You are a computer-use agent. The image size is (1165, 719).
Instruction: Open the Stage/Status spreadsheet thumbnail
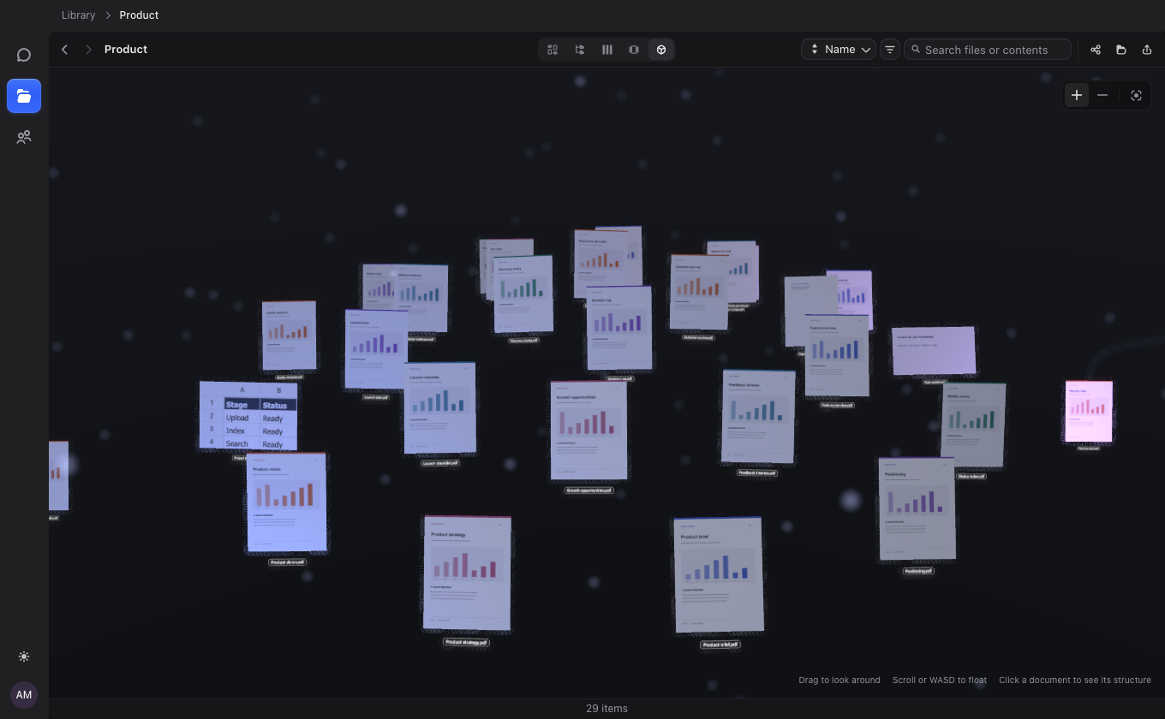pyautogui.click(x=248, y=416)
